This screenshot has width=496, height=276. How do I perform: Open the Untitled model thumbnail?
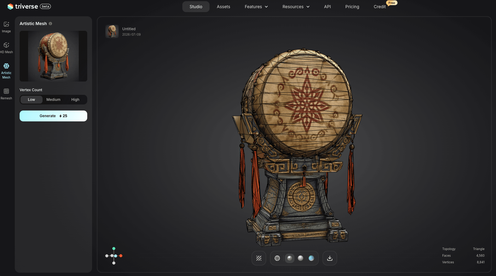(x=112, y=31)
